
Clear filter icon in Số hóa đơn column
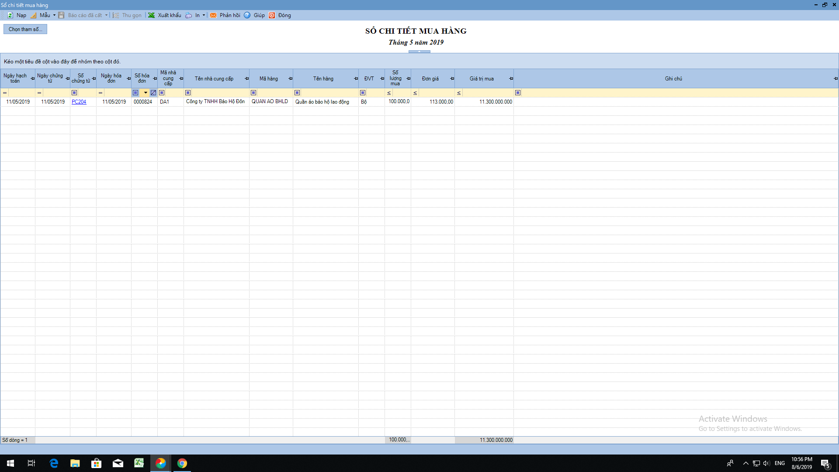coord(153,93)
